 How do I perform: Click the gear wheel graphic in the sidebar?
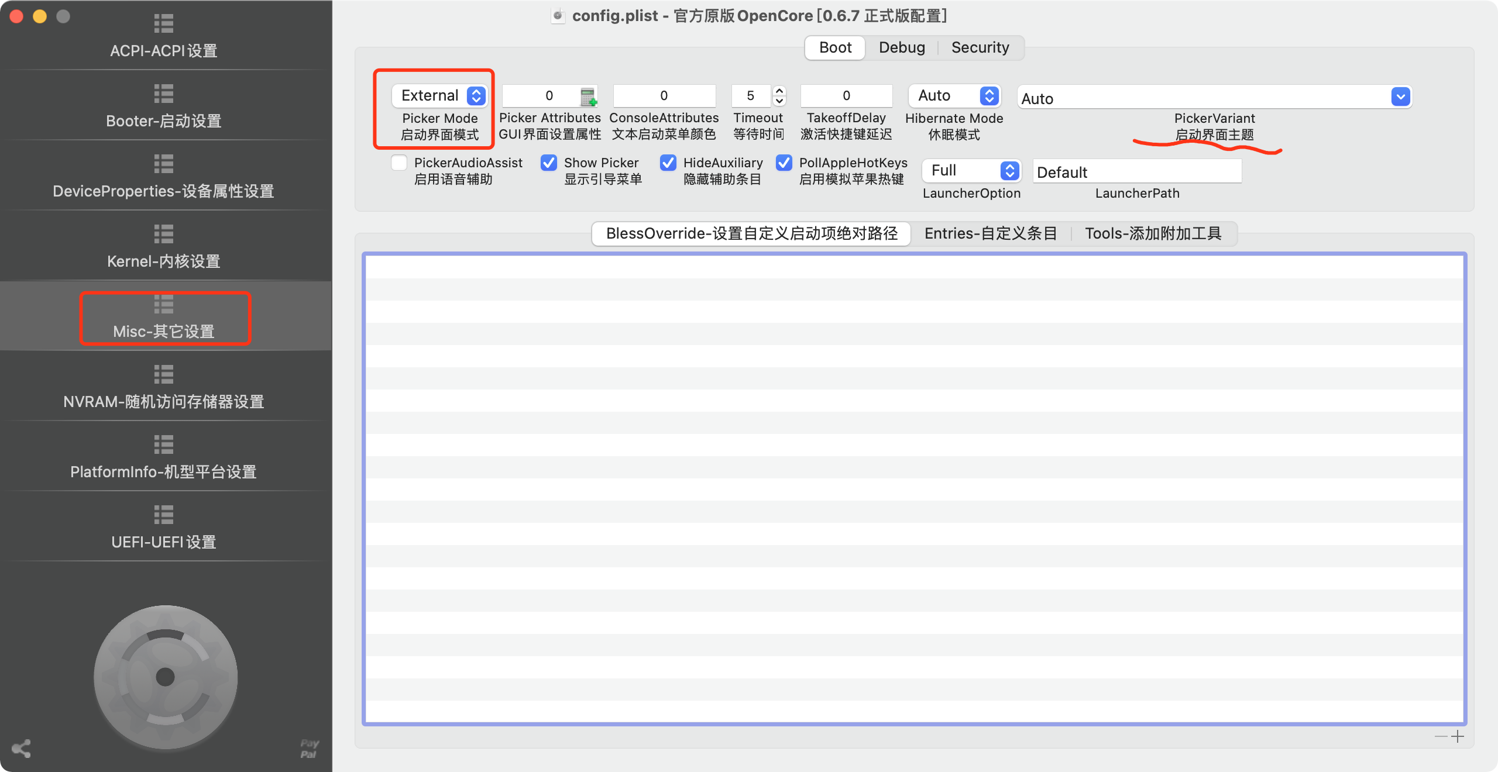pos(166,677)
